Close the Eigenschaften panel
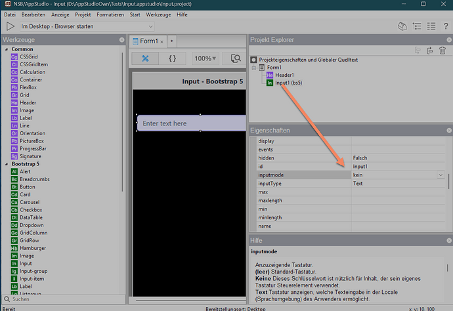 449,131
